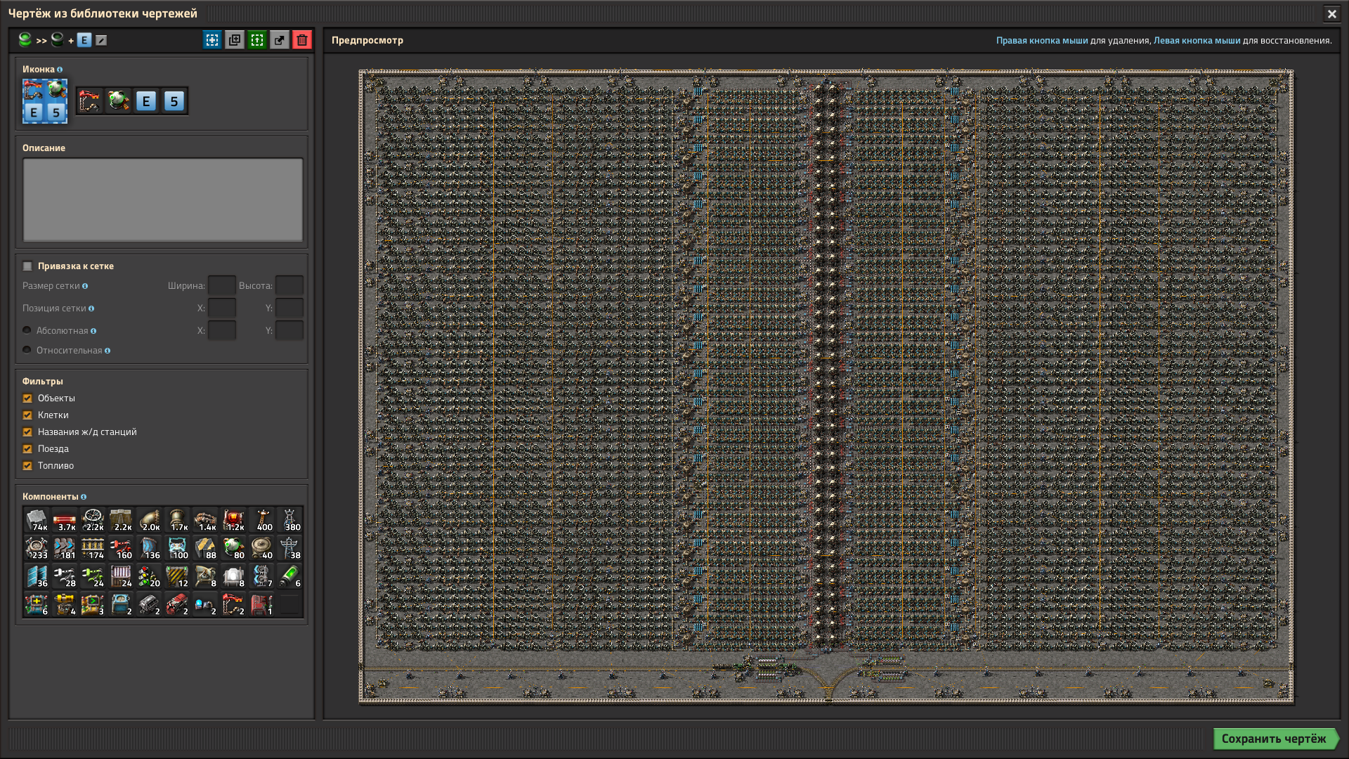The width and height of the screenshot is (1349, 759).
Task: Toggle the Объекты filter checkbox
Action: pyautogui.click(x=27, y=398)
